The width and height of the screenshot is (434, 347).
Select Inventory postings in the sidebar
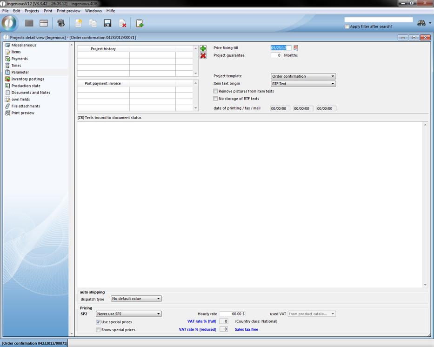coord(27,79)
